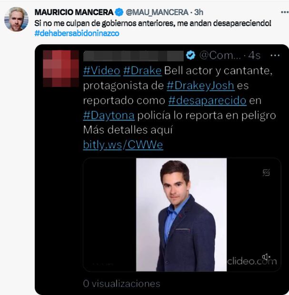The height and width of the screenshot is (295, 289).
Task: Open the @Com... handle in quoted tweet
Action: 220,56
